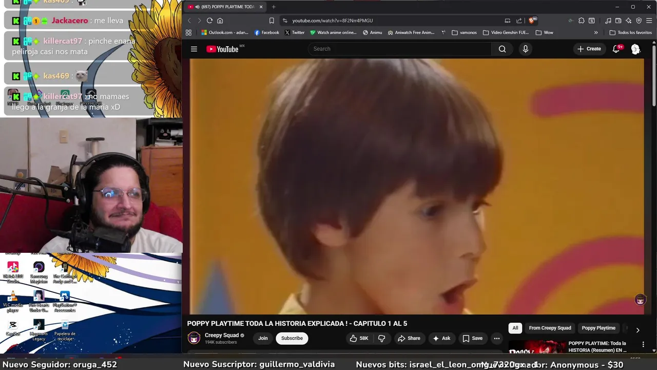
Task: Open the browser main hamburger menu
Action: [x=649, y=21]
